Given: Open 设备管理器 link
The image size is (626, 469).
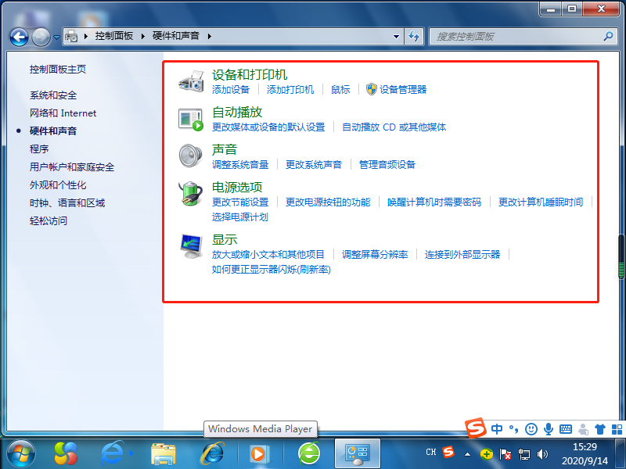Looking at the screenshot, I should pos(403,90).
